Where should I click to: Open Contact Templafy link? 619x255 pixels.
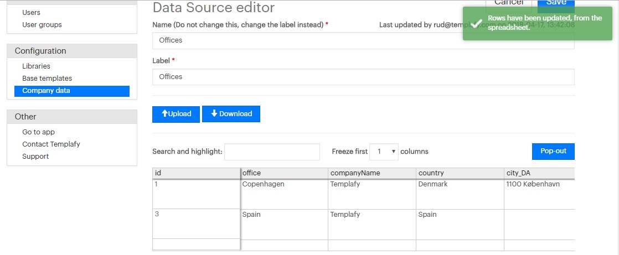[51, 144]
